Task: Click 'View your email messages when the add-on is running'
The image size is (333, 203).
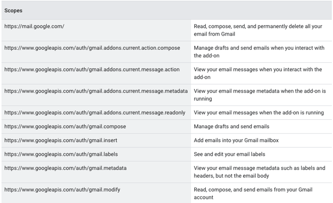Action: (259, 113)
